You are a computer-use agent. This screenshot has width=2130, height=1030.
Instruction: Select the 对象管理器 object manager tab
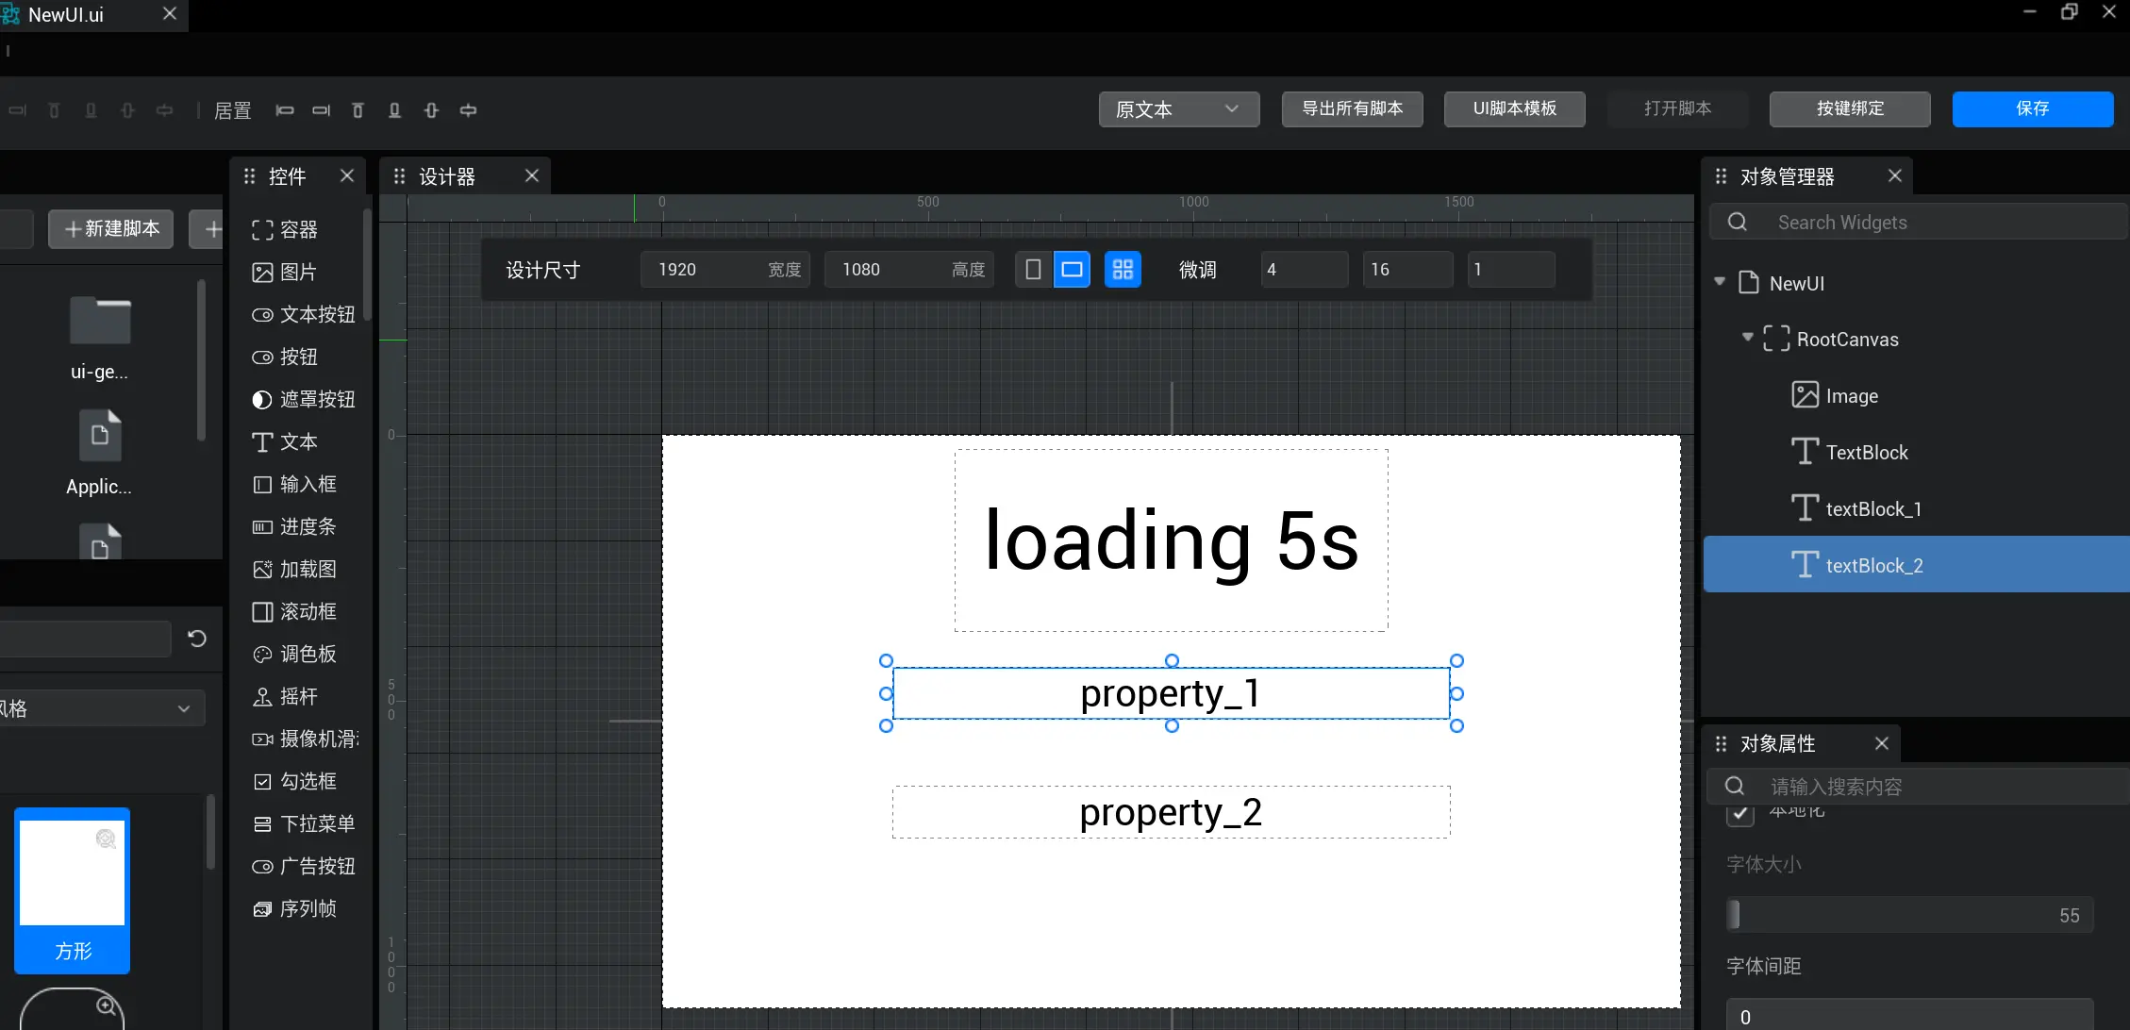tap(1787, 176)
